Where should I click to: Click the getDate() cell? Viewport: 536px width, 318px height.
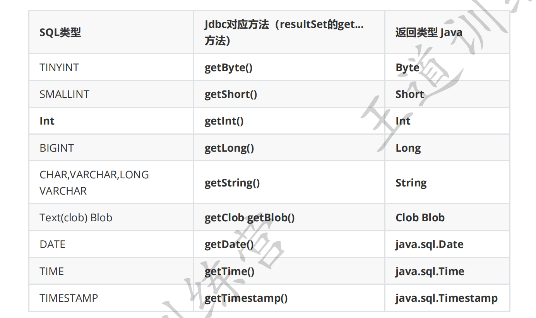coord(289,244)
